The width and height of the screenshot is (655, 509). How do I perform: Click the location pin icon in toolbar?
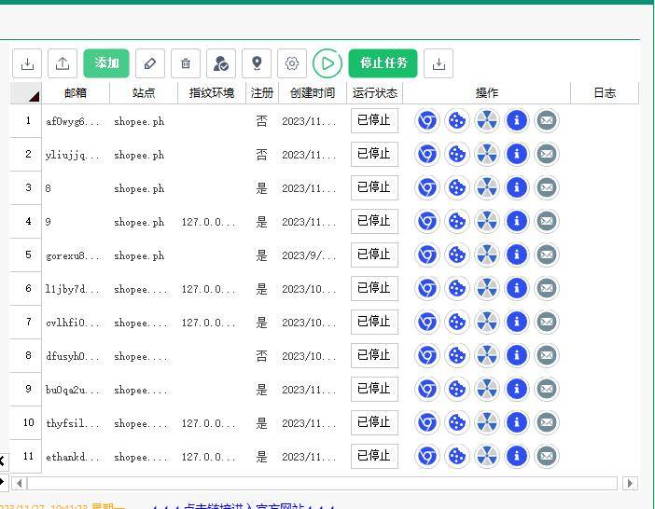tap(257, 63)
